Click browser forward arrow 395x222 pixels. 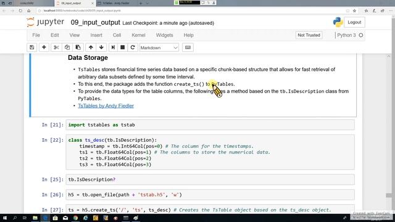pos(12,10)
